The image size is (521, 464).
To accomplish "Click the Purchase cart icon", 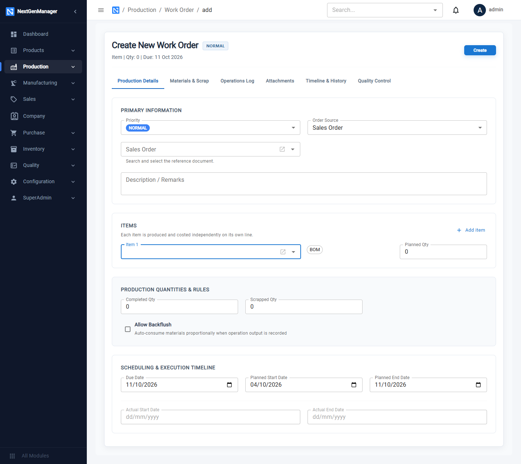I will (14, 133).
